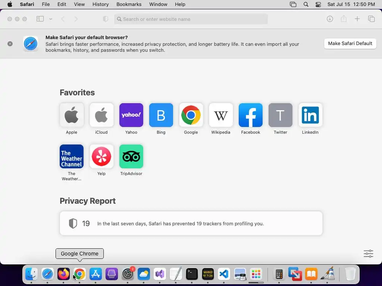Click the Share toolbar icon
This screenshot has height=286, width=382.
344,19
